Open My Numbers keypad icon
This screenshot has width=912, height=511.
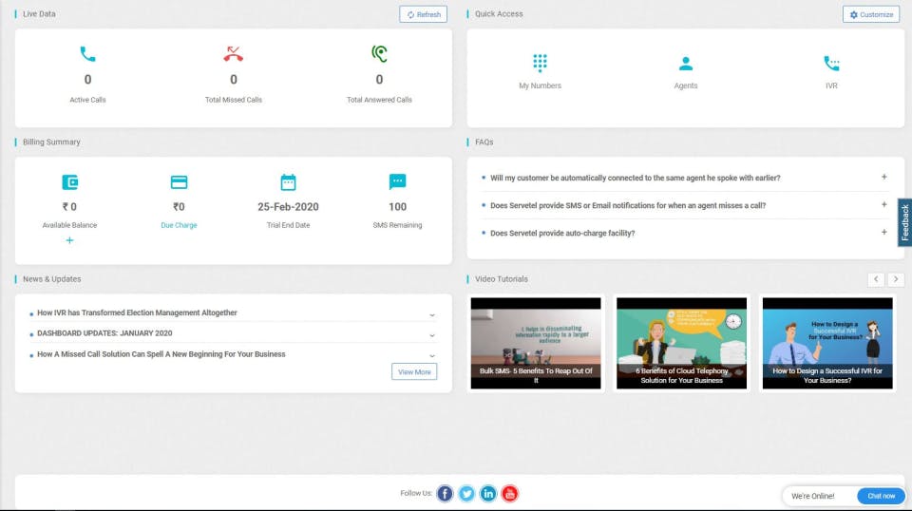[540, 62]
